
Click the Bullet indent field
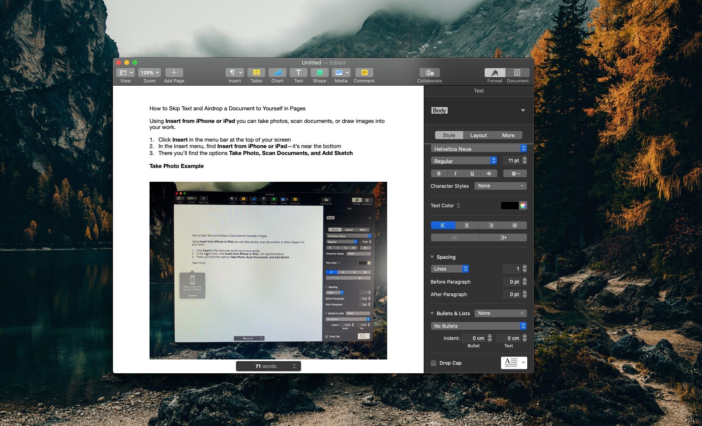[x=474, y=338]
